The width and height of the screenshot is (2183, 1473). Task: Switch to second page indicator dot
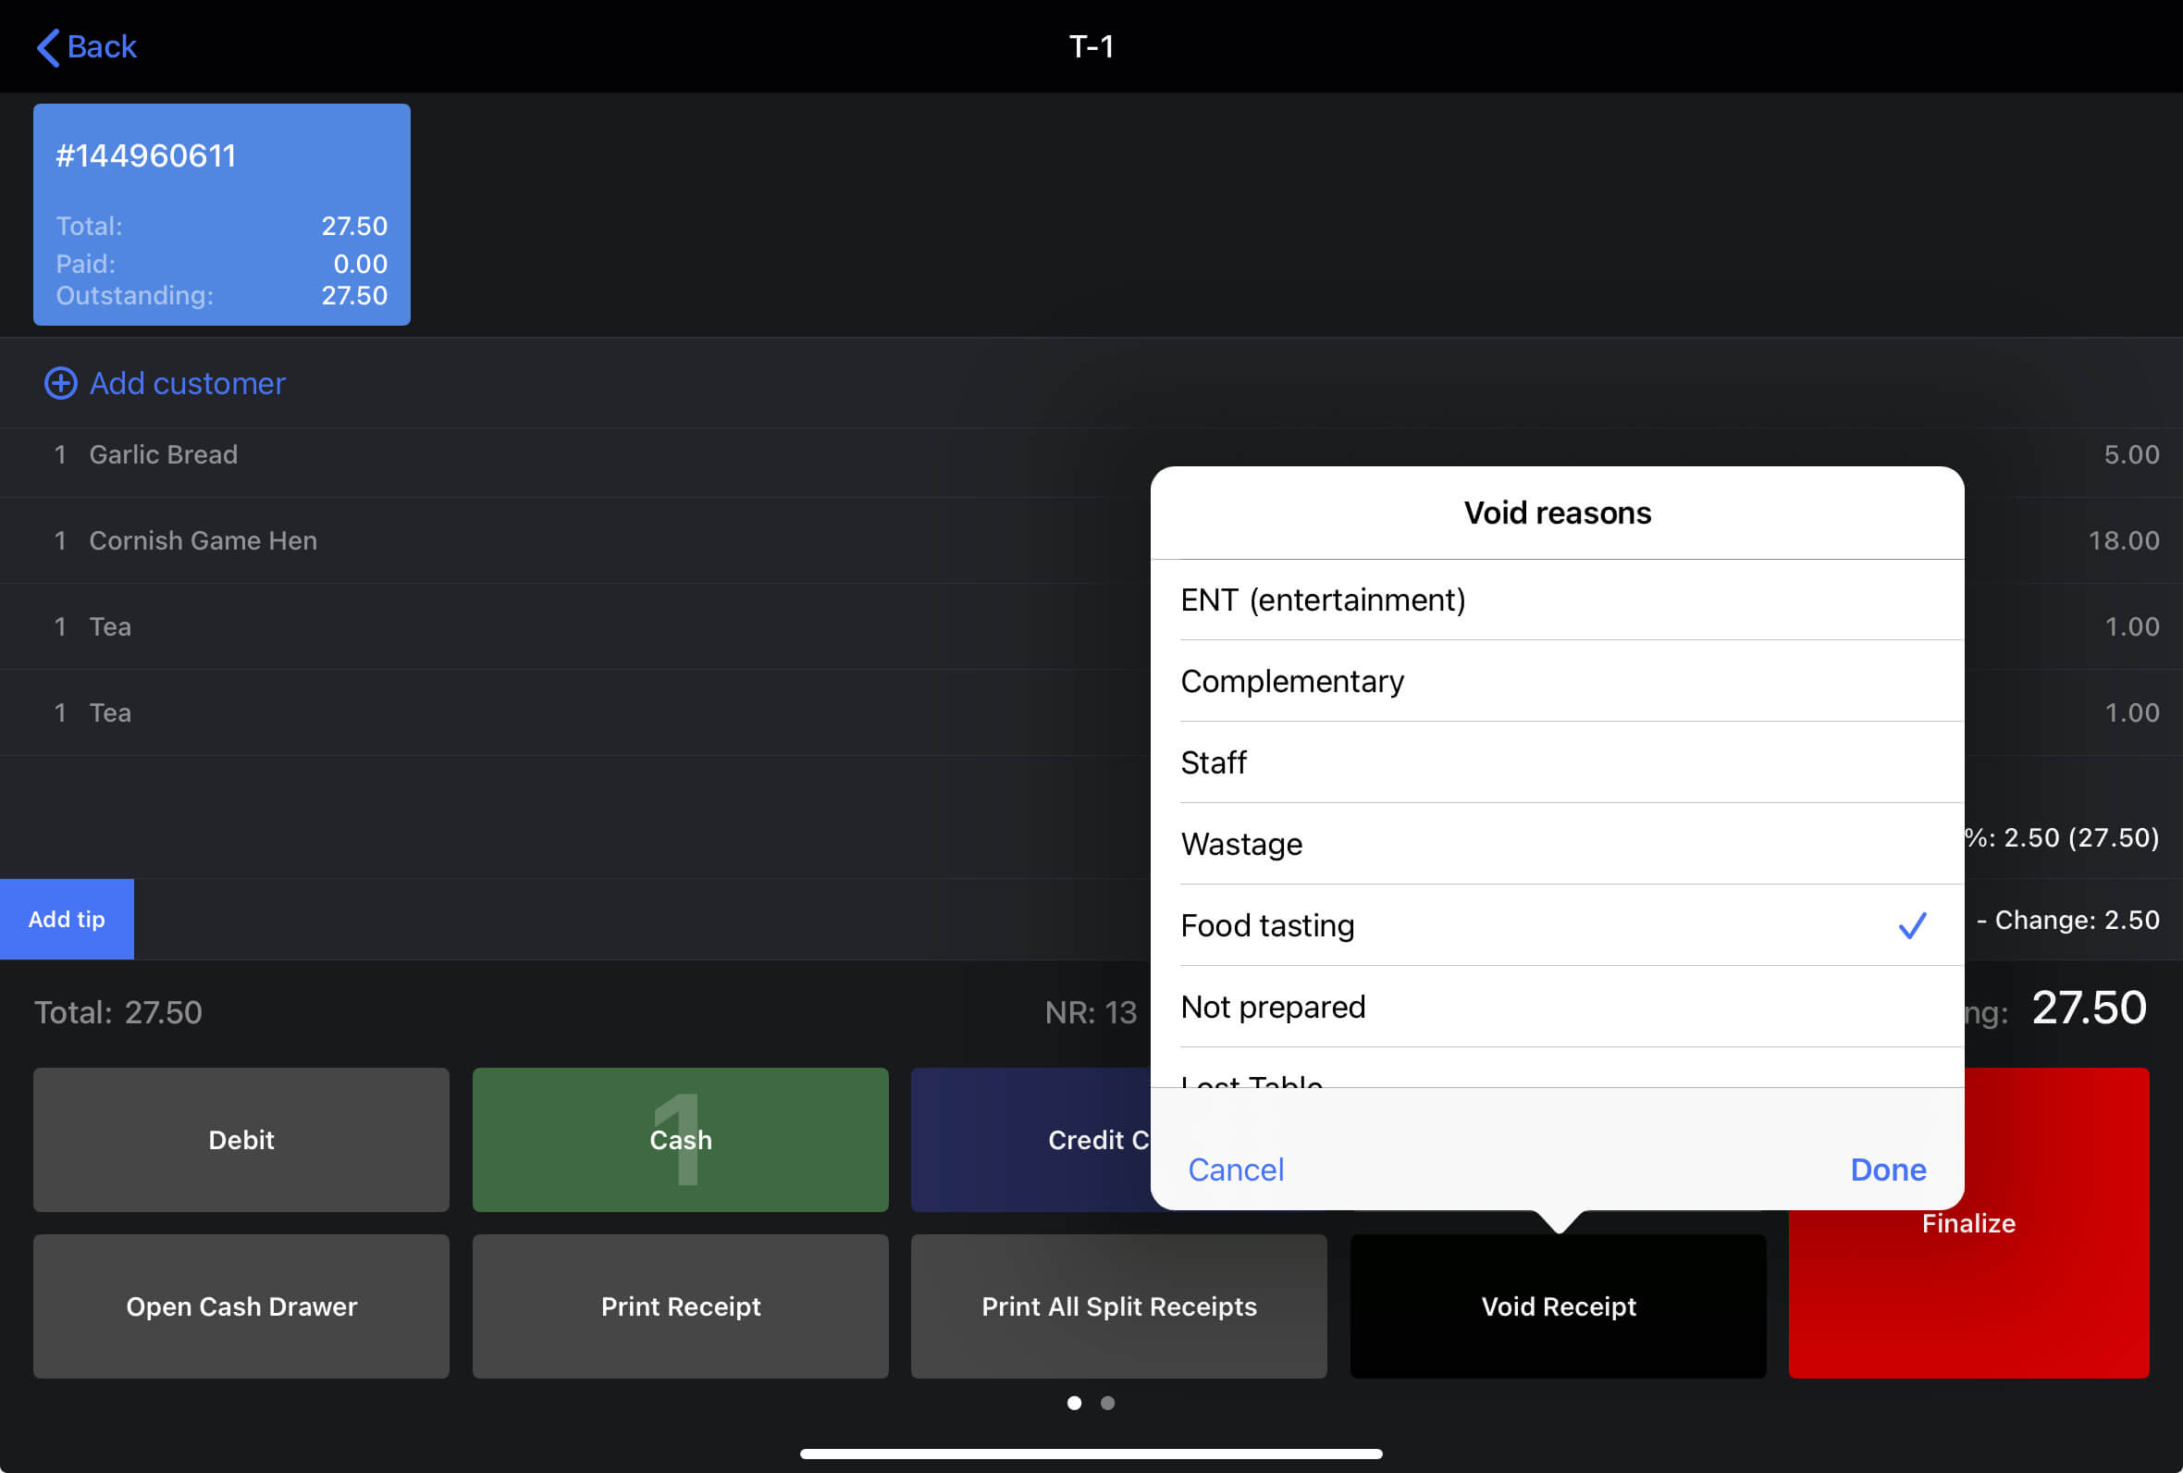coord(1108,1403)
